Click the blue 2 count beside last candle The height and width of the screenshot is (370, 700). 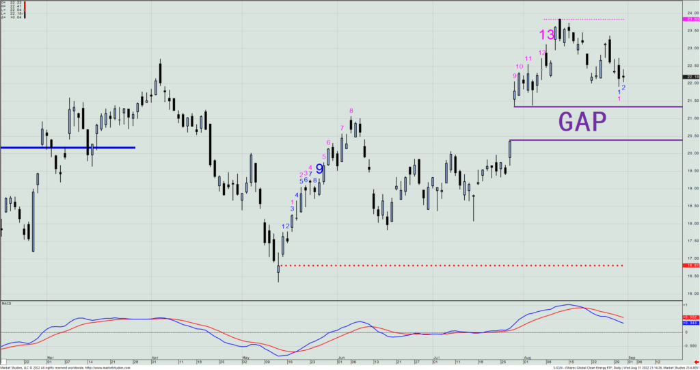coord(623,87)
